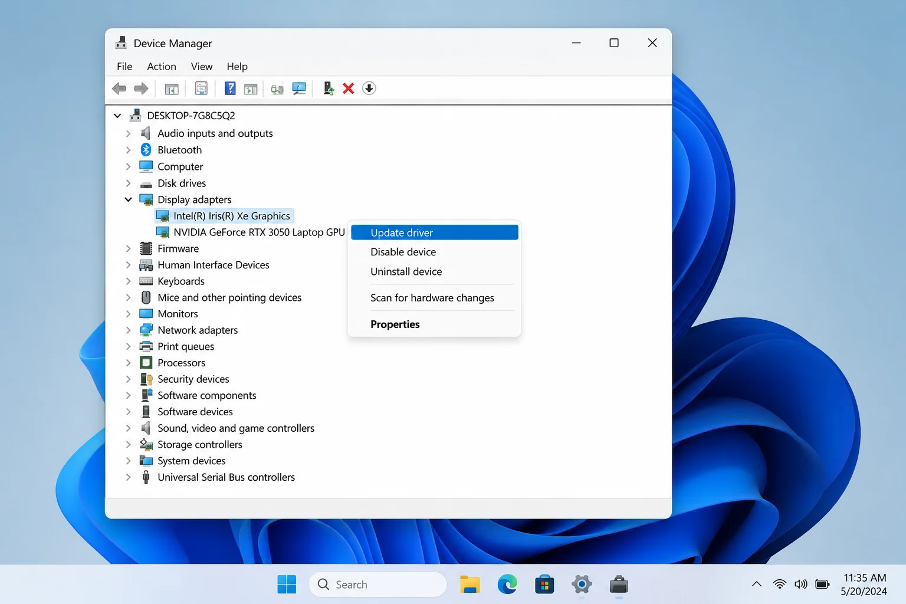Expand the Human Interface Devices category
This screenshot has width=906, height=604.
point(128,265)
